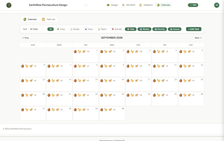Open the three-dots project menu

pos(86,5)
